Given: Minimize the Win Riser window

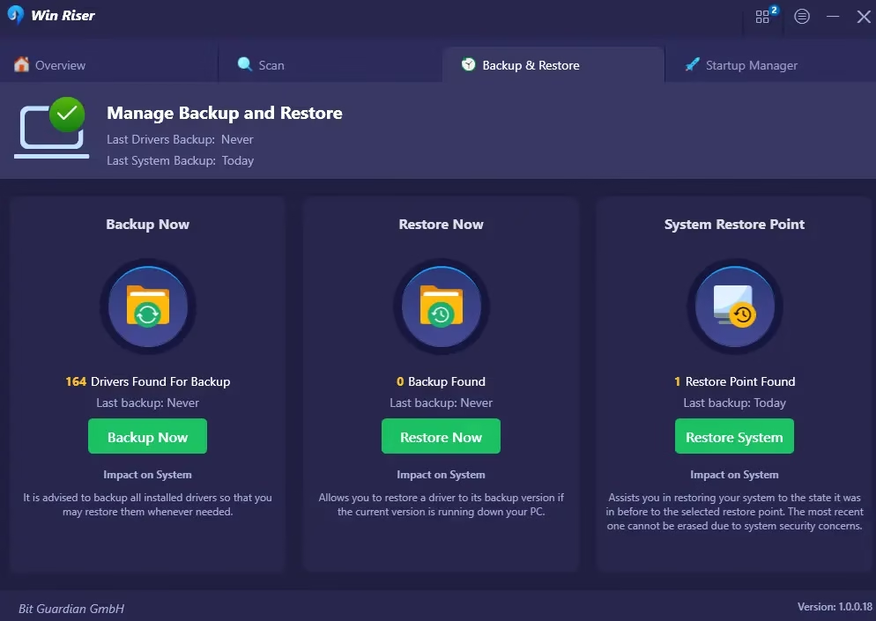Looking at the screenshot, I should [x=833, y=17].
